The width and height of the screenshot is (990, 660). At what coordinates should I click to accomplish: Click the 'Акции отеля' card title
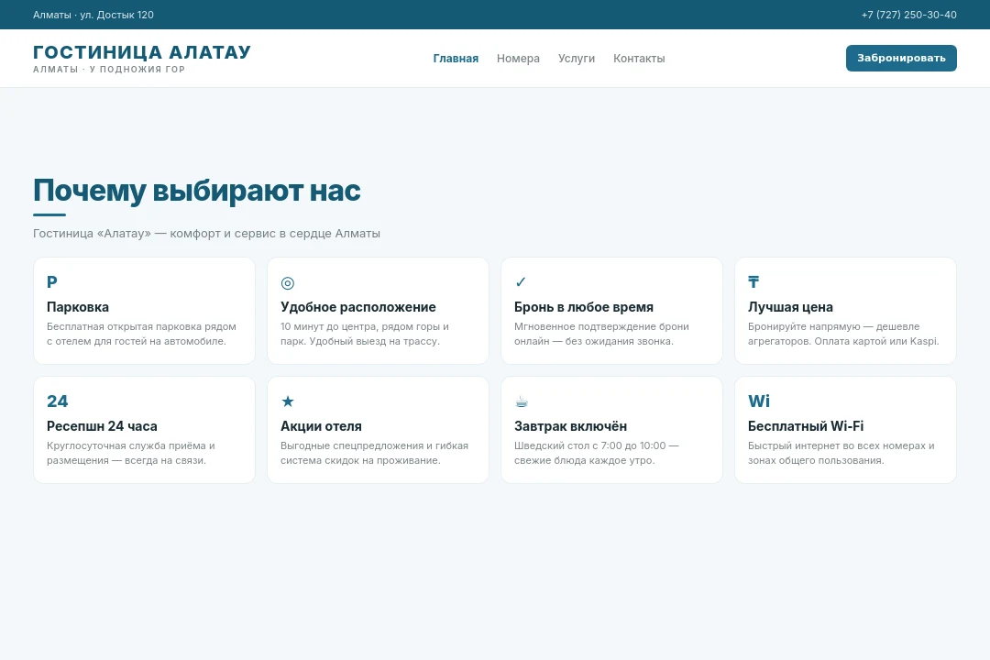(322, 426)
